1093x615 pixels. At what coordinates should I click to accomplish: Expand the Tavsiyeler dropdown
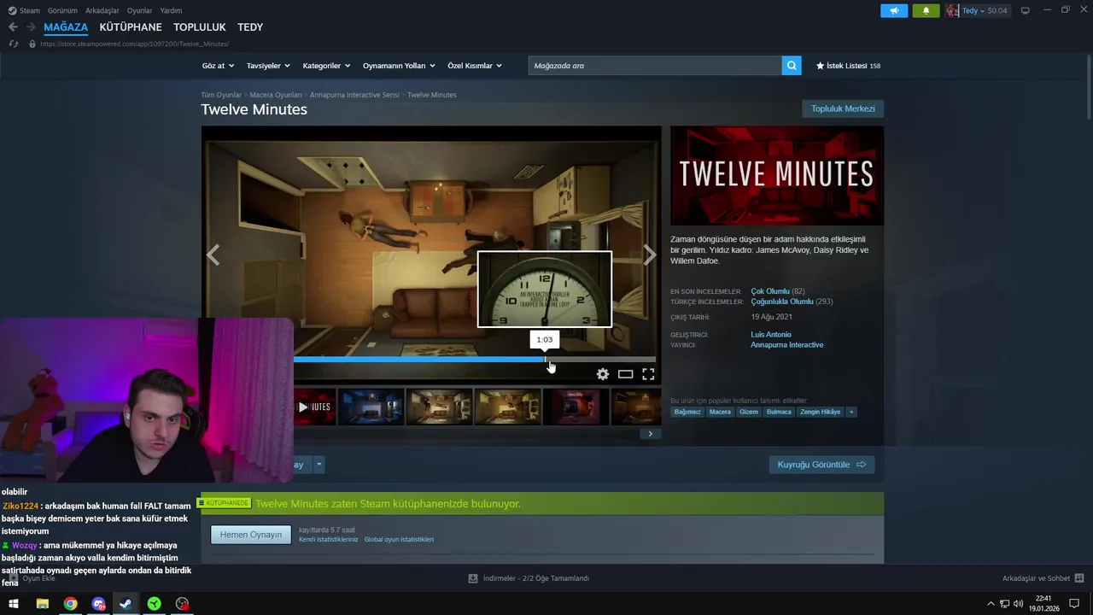coord(268,66)
